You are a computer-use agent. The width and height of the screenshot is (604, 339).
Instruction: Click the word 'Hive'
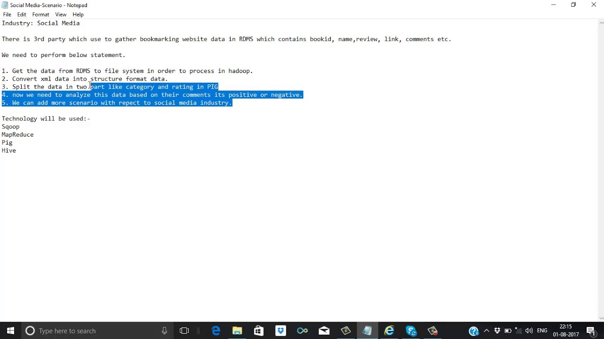pos(8,151)
